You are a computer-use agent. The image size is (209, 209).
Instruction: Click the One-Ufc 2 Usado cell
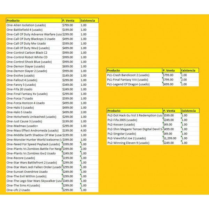(34, 190)
